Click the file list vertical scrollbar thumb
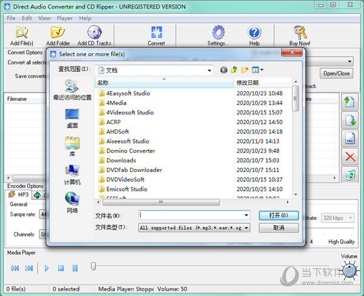Viewport: 364px width, 296px height. point(295,98)
